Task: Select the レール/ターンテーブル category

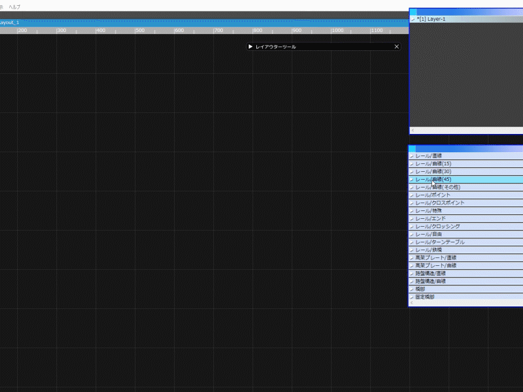Action: [x=440, y=242]
